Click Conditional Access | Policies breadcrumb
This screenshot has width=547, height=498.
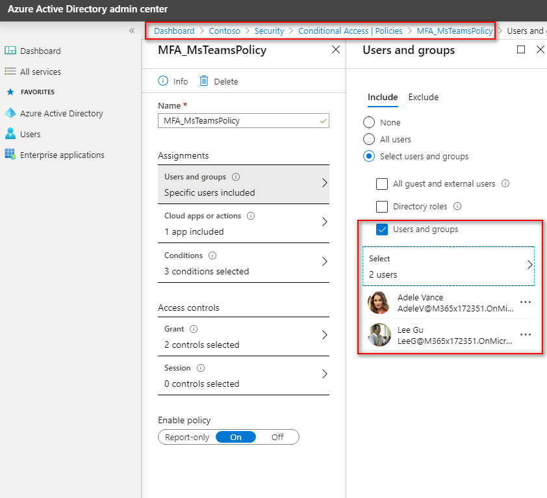pyautogui.click(x=350, y=31)
